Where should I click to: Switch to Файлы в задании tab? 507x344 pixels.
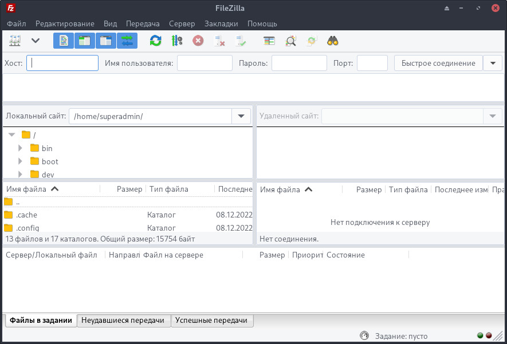(41, 320)
